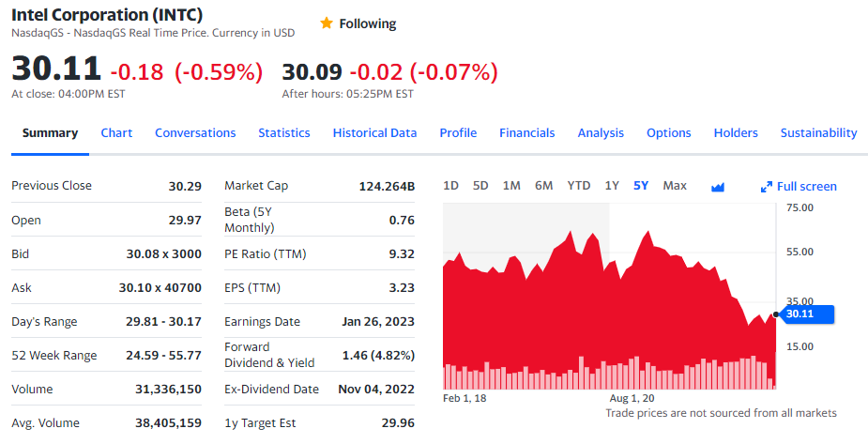Click the EPS (TTM) value 3.23
Screen dimensions: 868x444
click(x=402, y=288)
